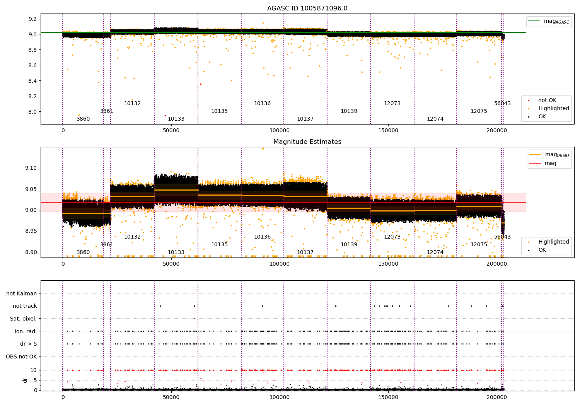Click the 9.00 tick on middle plot

pyautogui.click(x=31, y=210)
